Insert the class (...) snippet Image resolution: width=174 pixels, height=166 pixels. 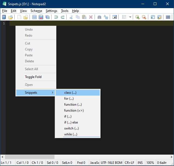click(78, 93)
